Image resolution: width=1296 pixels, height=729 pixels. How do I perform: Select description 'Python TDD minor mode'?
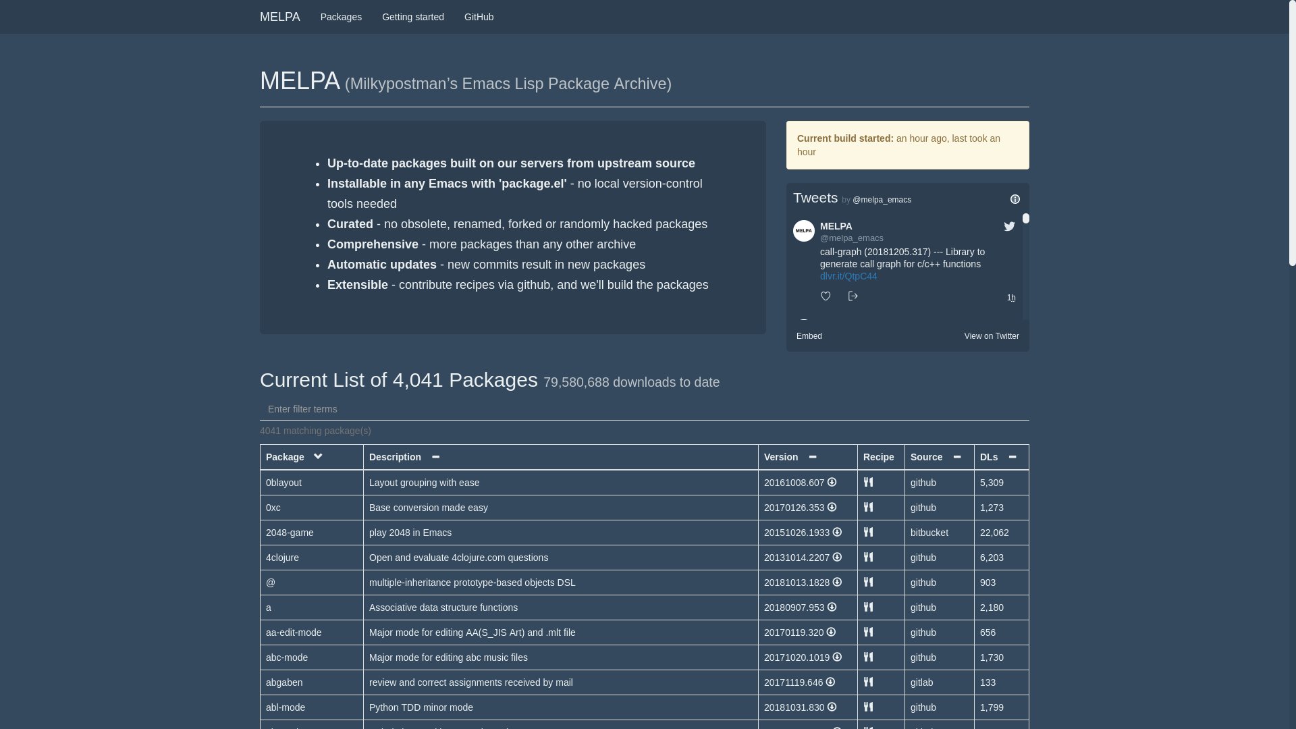coord(421,707)
